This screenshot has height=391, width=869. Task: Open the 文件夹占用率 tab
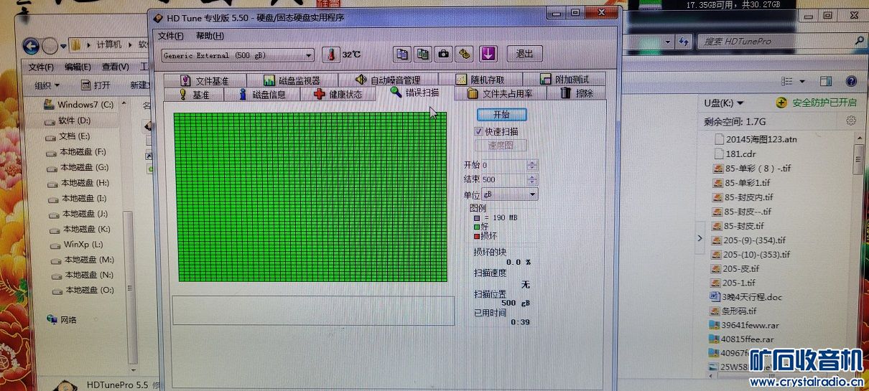[500, 93]
